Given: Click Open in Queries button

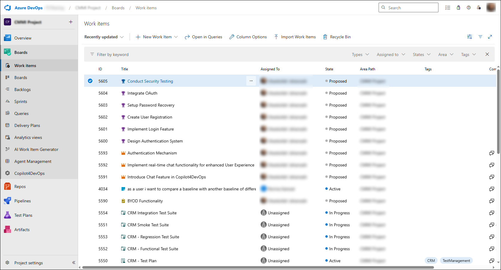Looking at the screenshot, I should [x=204, y=37].
